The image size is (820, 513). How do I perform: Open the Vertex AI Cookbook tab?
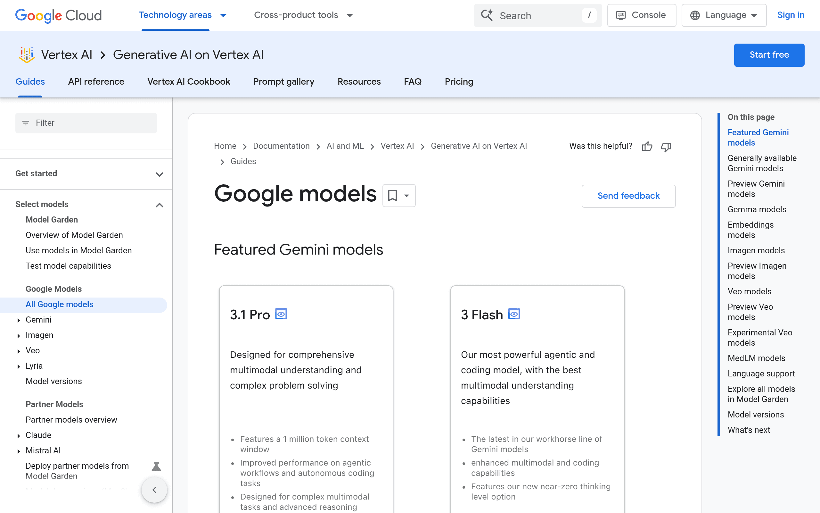tap(189, 81)
